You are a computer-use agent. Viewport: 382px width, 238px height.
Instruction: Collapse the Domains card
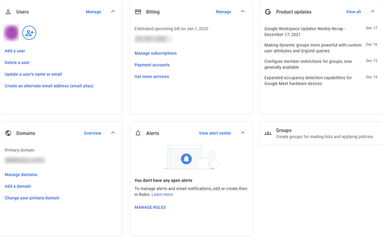[113, 133]
